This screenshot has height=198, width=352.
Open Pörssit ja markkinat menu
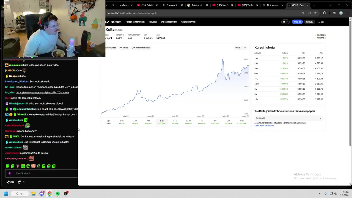click(135, 22)
